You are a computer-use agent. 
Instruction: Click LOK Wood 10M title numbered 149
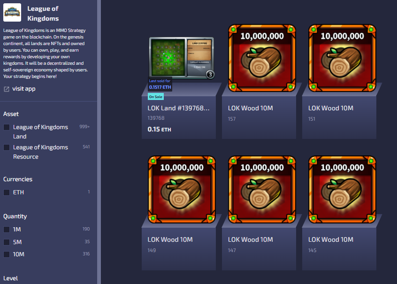pyautogui.click(x=170, y=240)
